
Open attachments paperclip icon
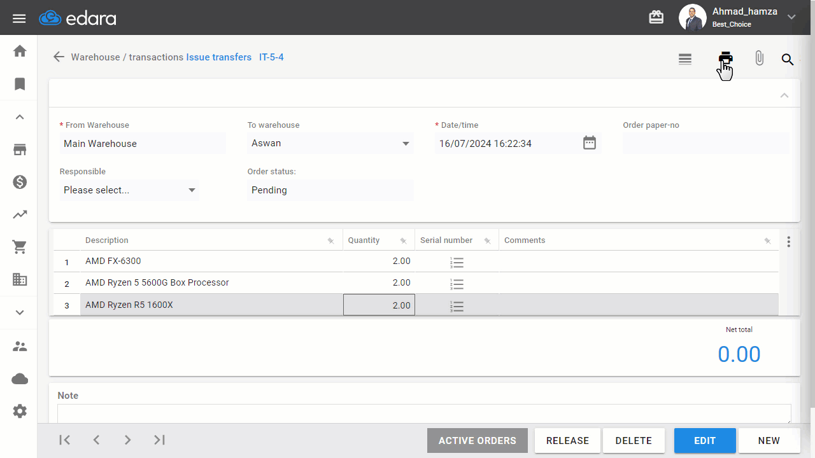click(759, 59)
